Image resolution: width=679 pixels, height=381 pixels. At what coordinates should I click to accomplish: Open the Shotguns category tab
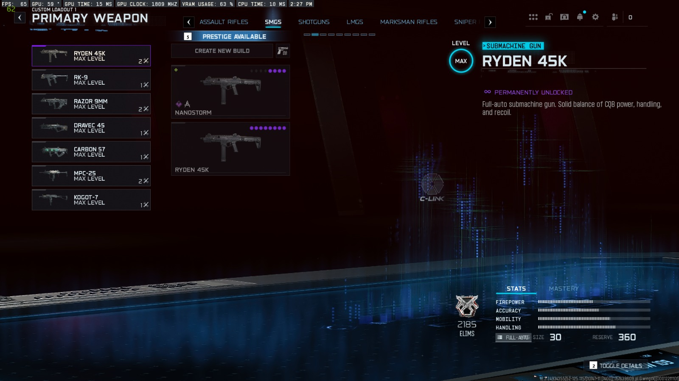pyautogui.click(x=314, y=22)
